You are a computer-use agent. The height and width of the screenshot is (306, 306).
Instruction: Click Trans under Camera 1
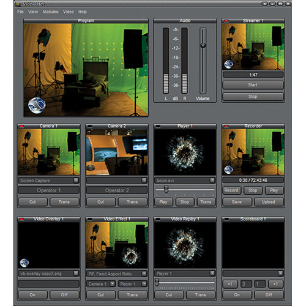(x=64, y=202)
